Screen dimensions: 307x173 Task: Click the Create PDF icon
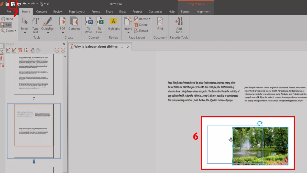coord(63,21)
